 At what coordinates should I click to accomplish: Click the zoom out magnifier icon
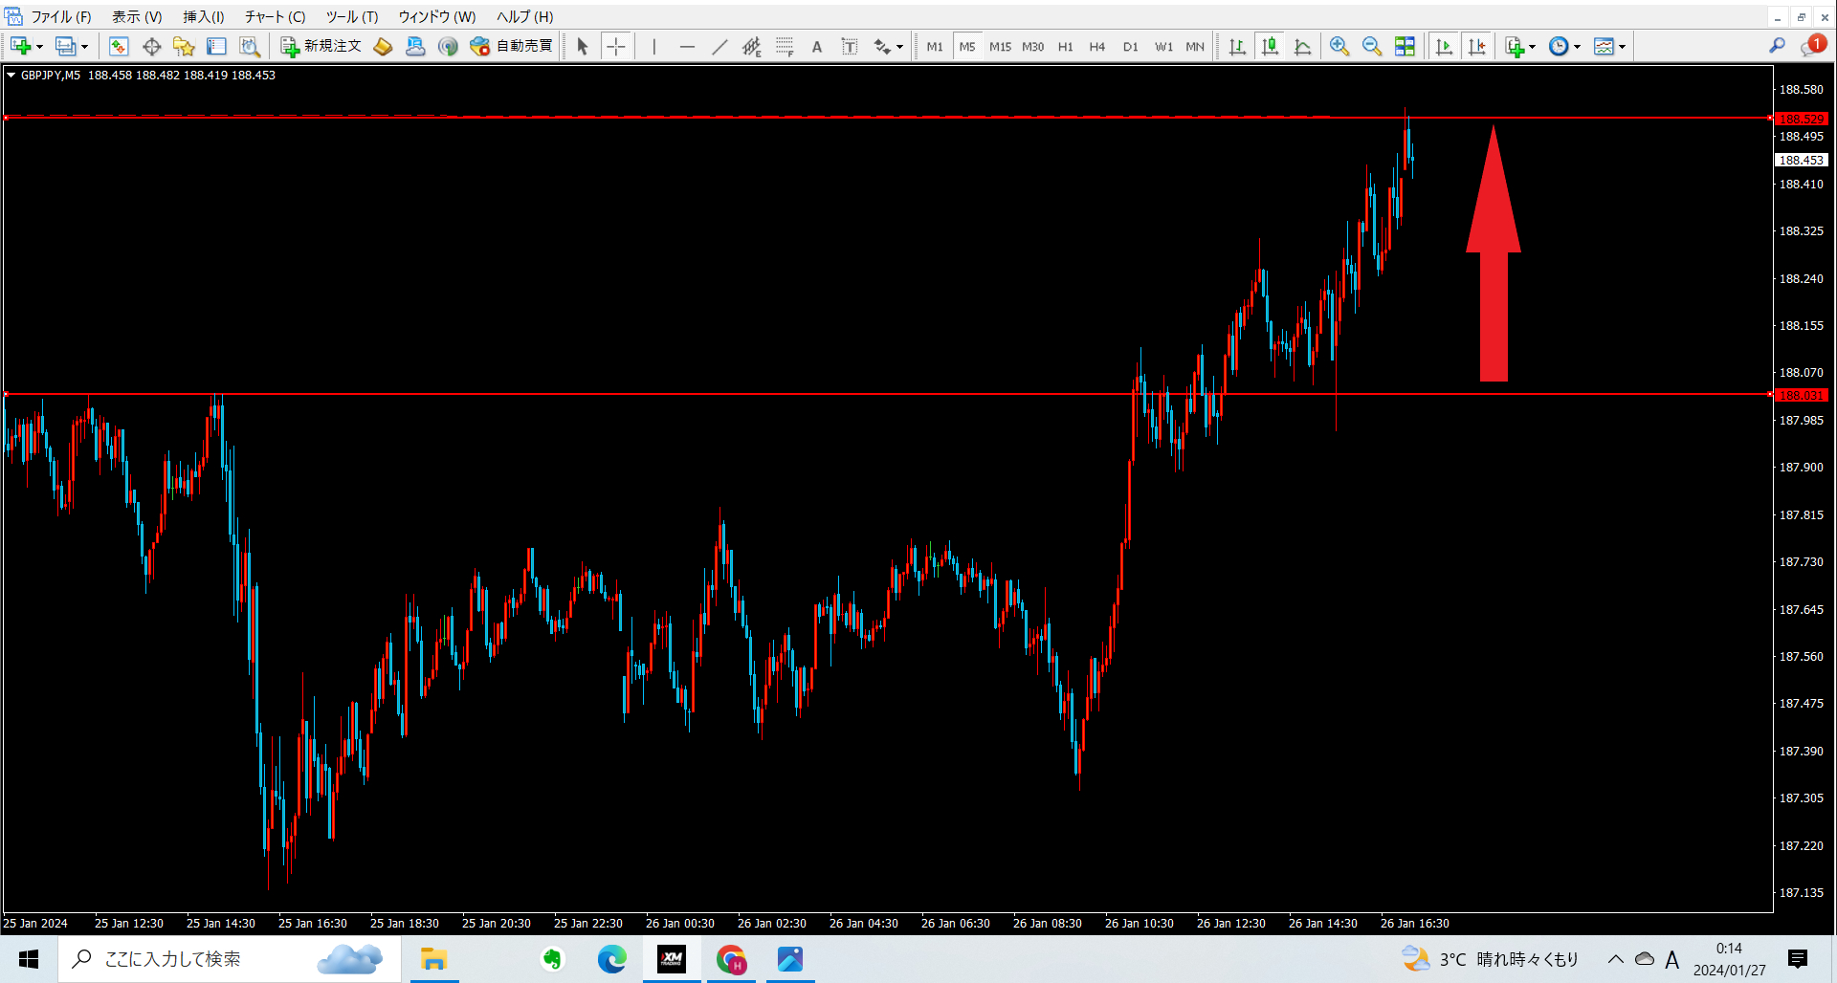pos(1372,47)
